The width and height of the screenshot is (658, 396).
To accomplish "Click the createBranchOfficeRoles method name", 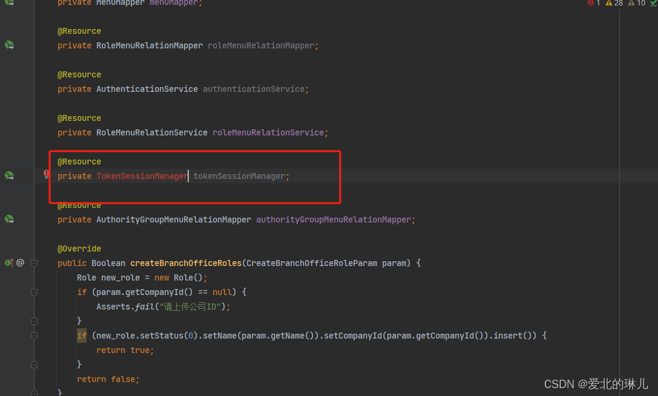I will click(186, 263).
